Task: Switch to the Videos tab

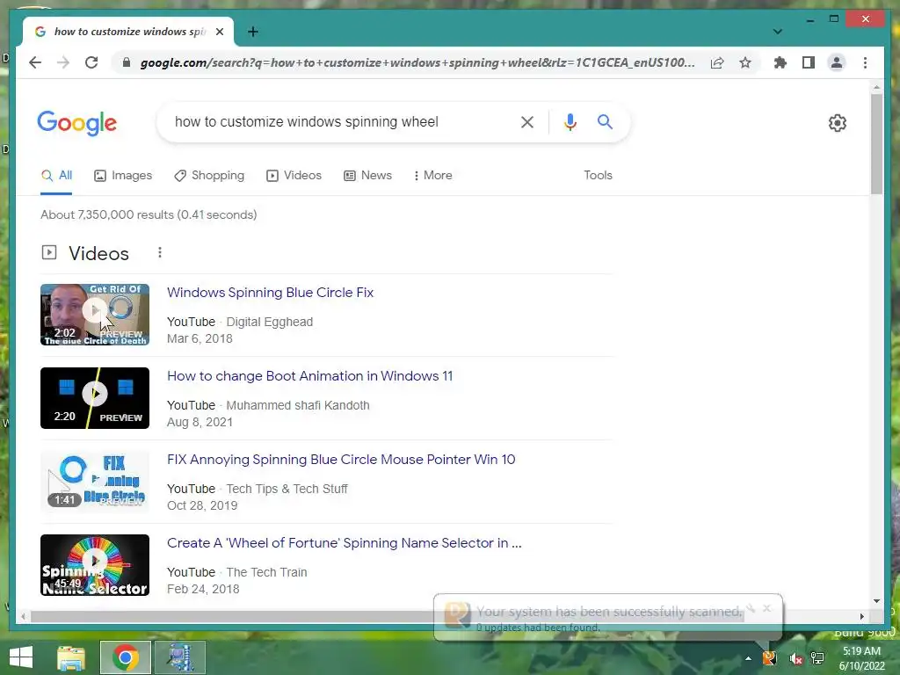Action: [x=294, y=176]
